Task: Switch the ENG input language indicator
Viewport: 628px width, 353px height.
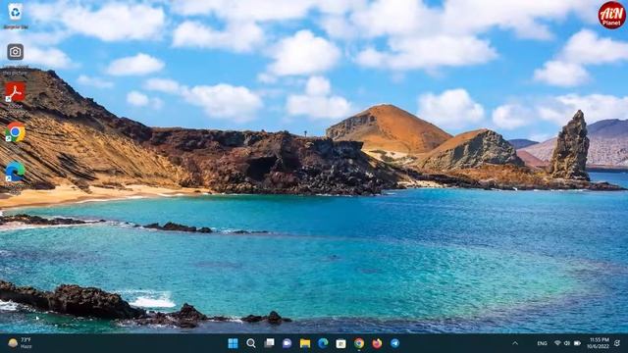Action: (x=542, y=343)
